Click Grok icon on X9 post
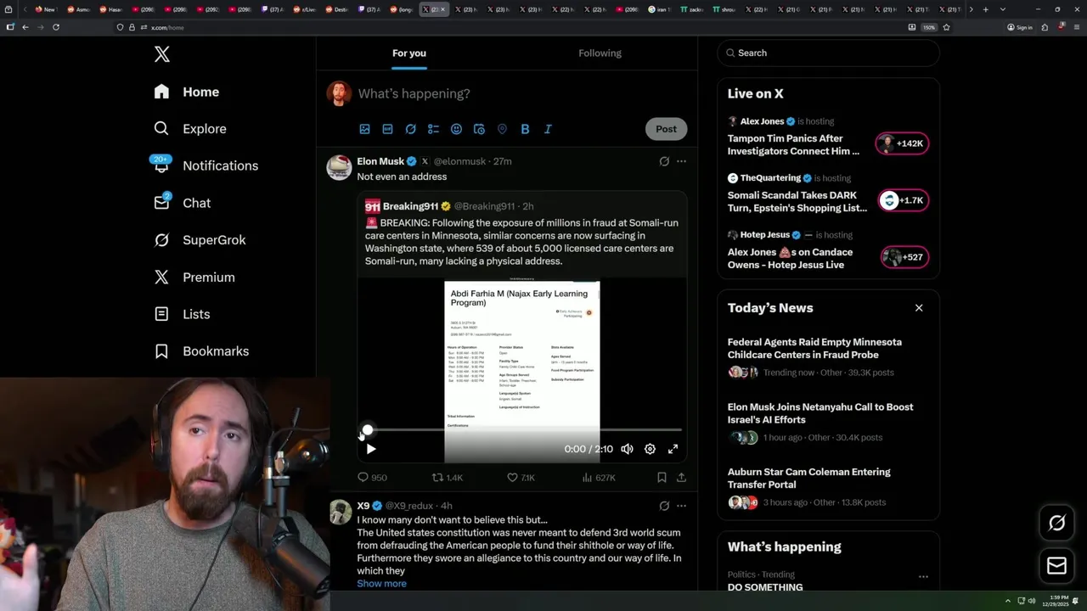The height and width of the screenshot is (611, 1087). coord(664,506)
